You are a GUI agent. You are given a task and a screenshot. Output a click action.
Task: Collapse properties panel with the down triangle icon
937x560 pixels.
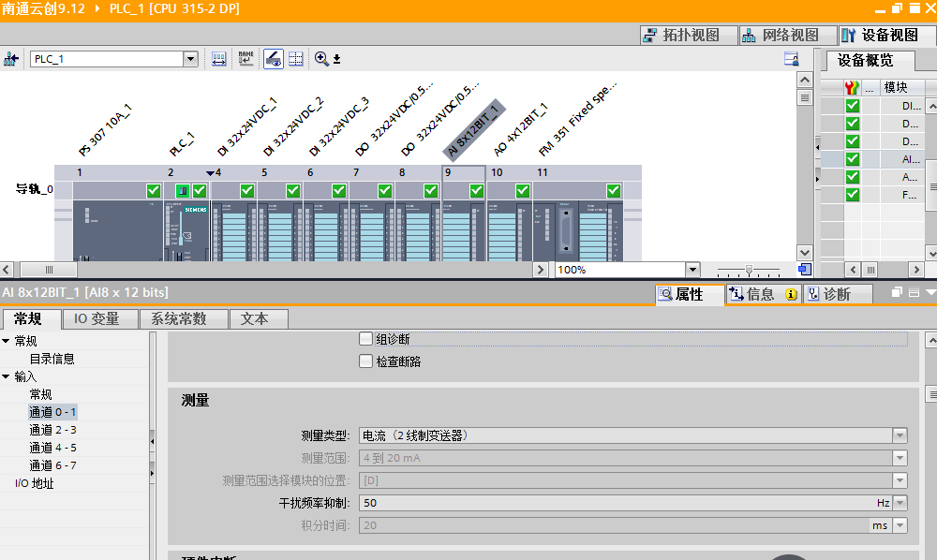coord(930,292)
